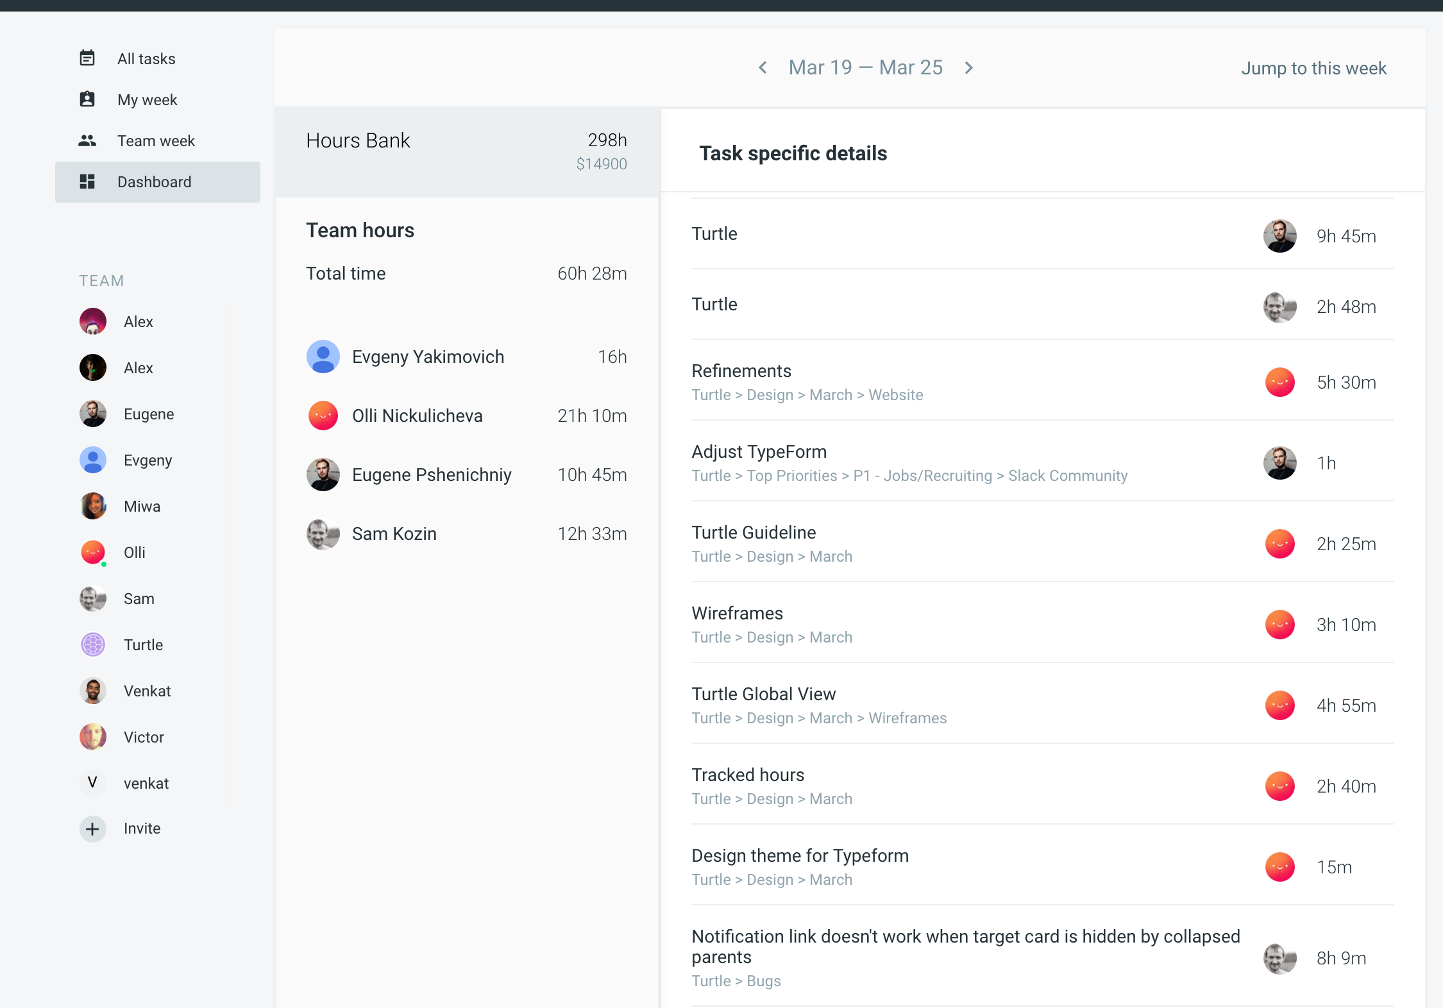Open the My week view

(x=147, y=99)
